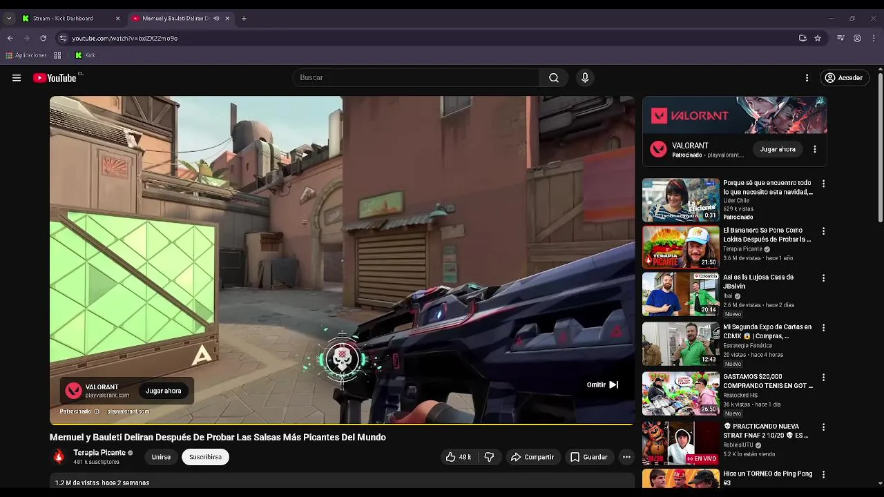884x497 pixels.
Task: Click Jugar ahora on the video ad overlay
Action: [164, 391]
